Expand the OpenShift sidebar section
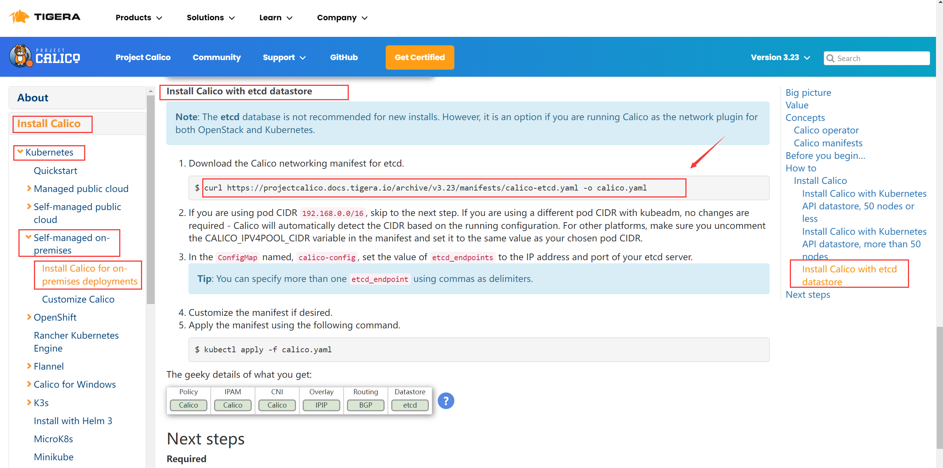The image size is (943, 468). pos(29,317)
